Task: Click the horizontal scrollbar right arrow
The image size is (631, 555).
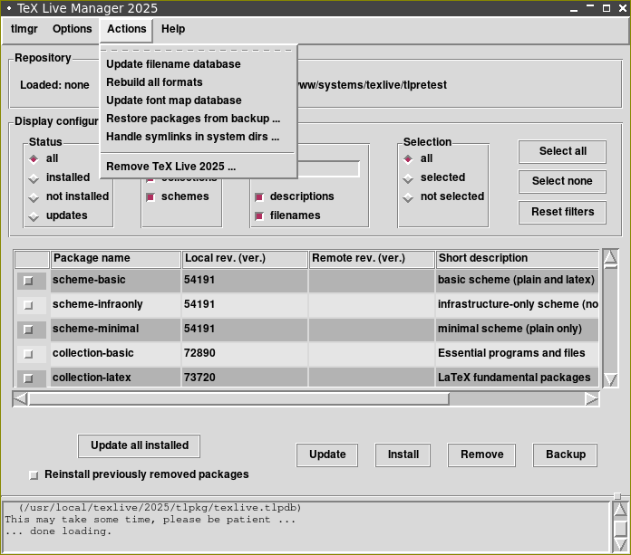Action: 591,398
